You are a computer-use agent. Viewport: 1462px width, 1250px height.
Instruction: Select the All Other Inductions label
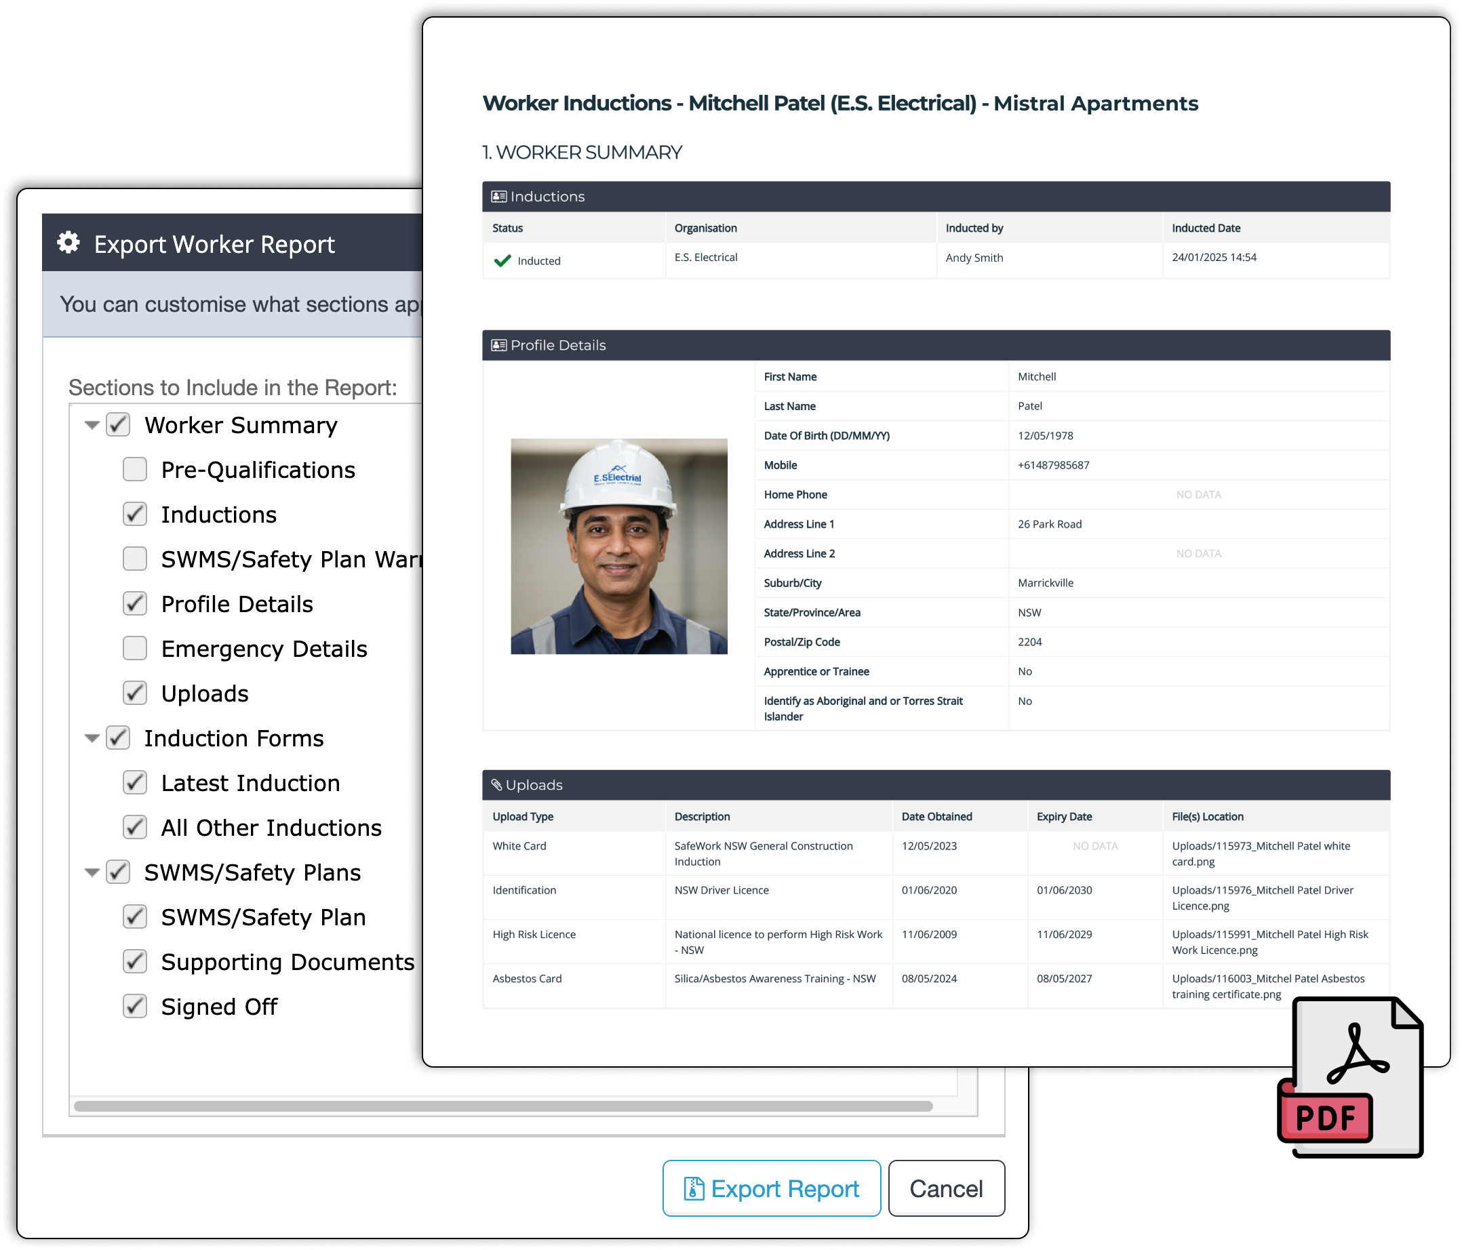[272, 828]
